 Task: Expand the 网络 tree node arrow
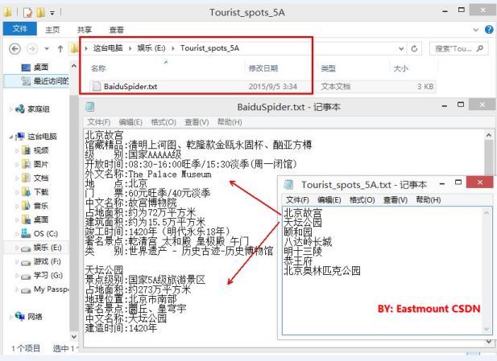11,317
